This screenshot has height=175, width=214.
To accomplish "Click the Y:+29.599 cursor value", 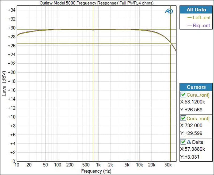I will pyautogui.click(x=192, y=133).
